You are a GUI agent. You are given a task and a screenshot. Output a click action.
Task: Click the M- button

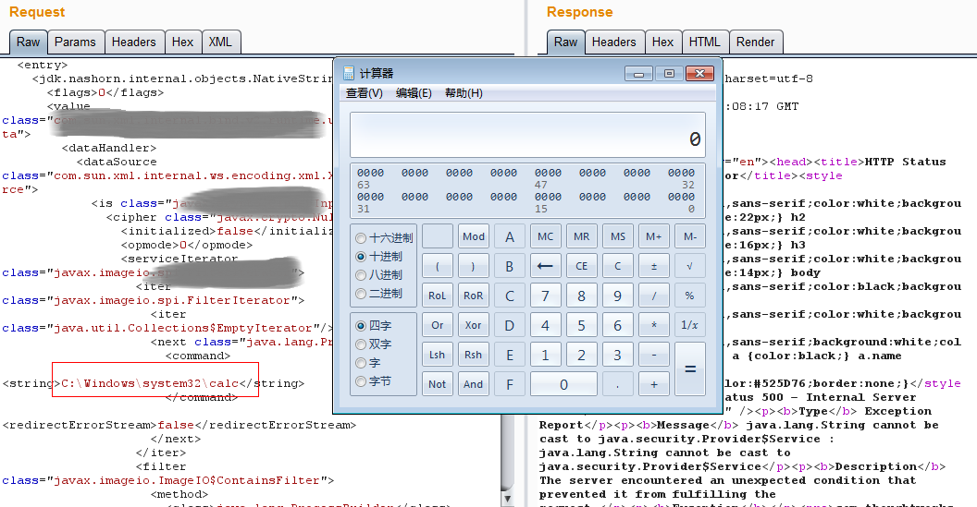tap(690, 236)
